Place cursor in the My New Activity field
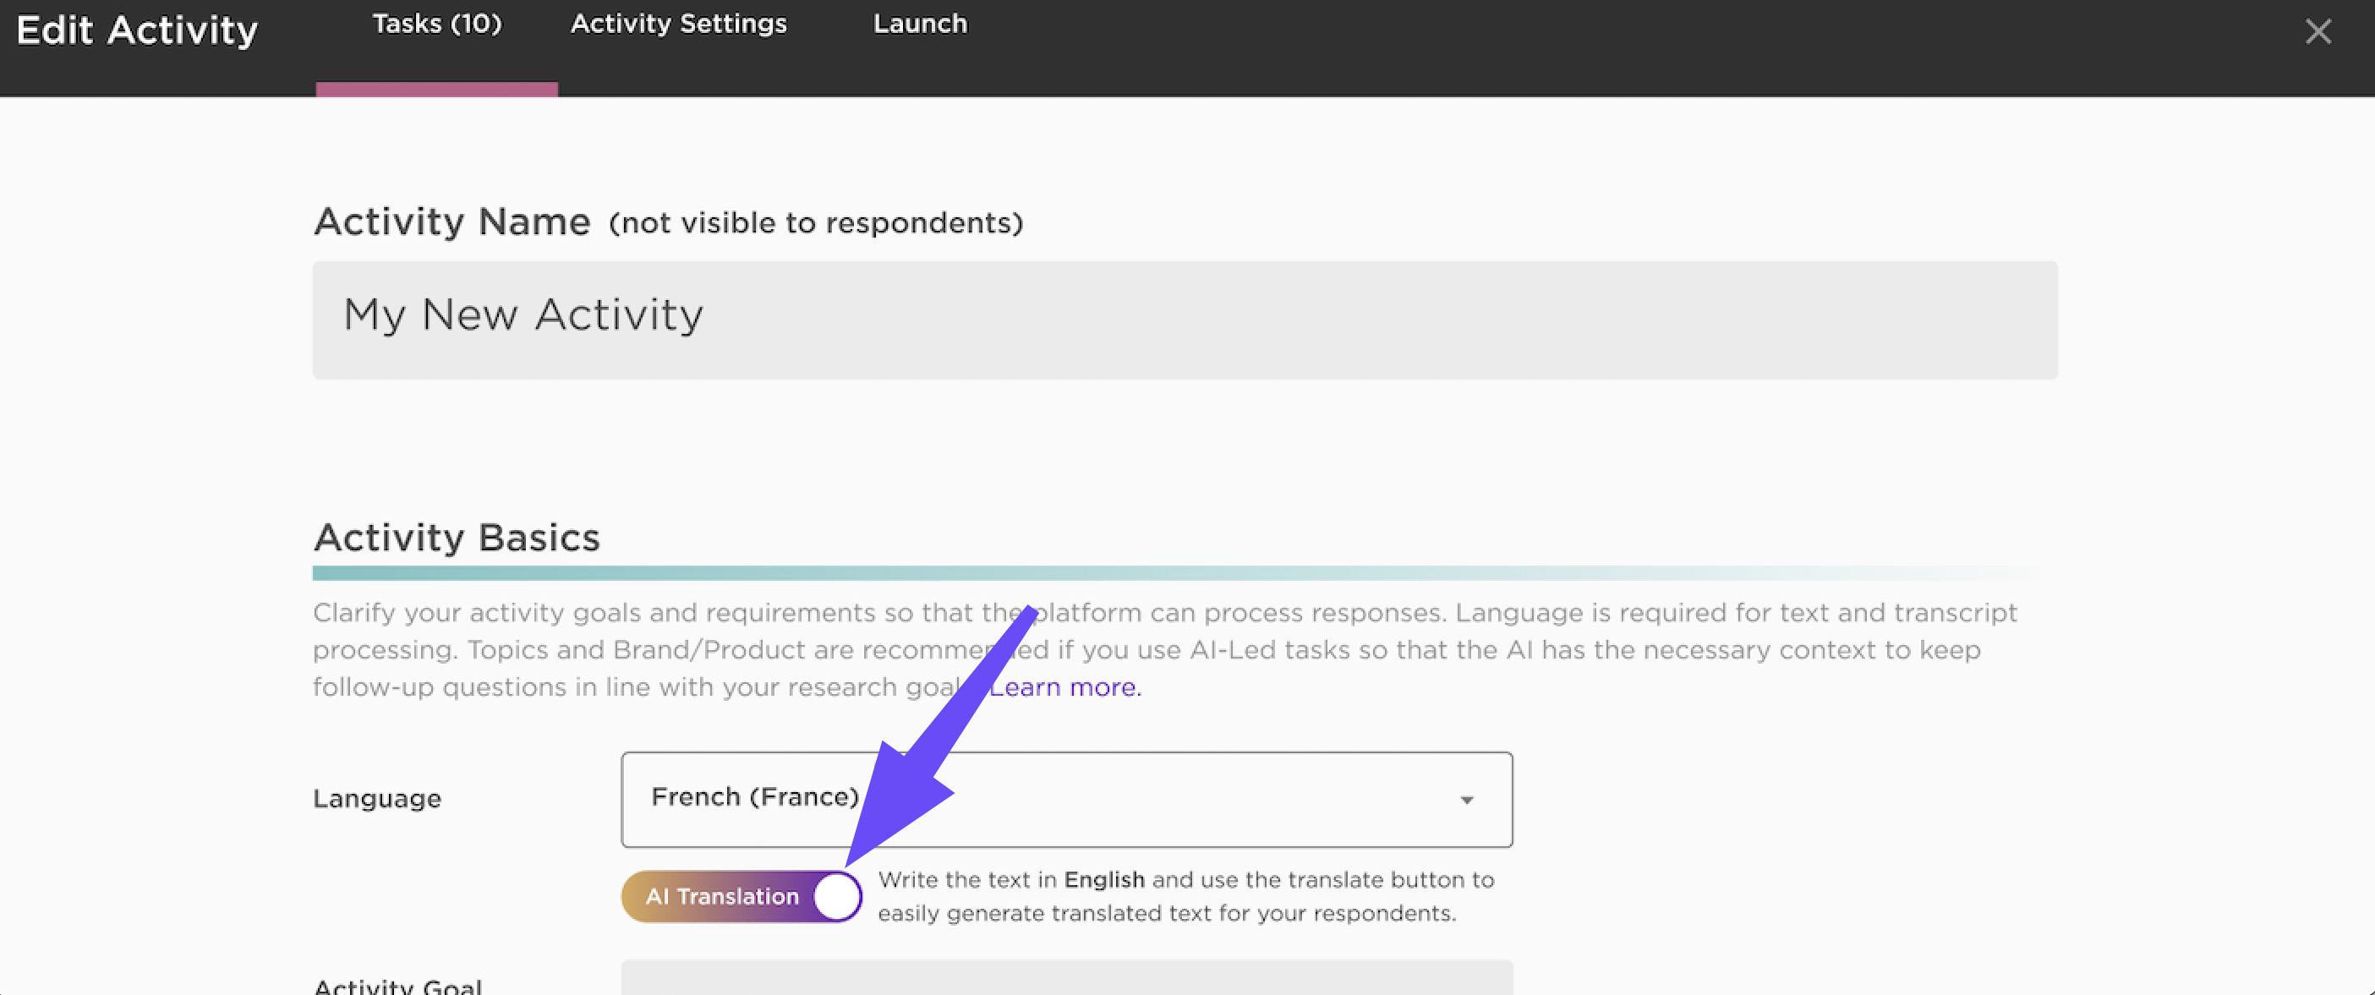2375x995 pixels. click(1184, 318)
